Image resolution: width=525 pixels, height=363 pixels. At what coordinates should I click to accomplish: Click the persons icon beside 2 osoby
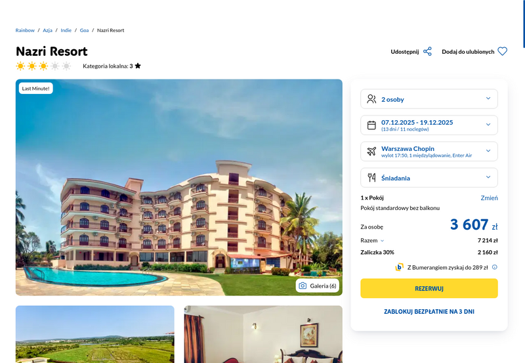371,99
